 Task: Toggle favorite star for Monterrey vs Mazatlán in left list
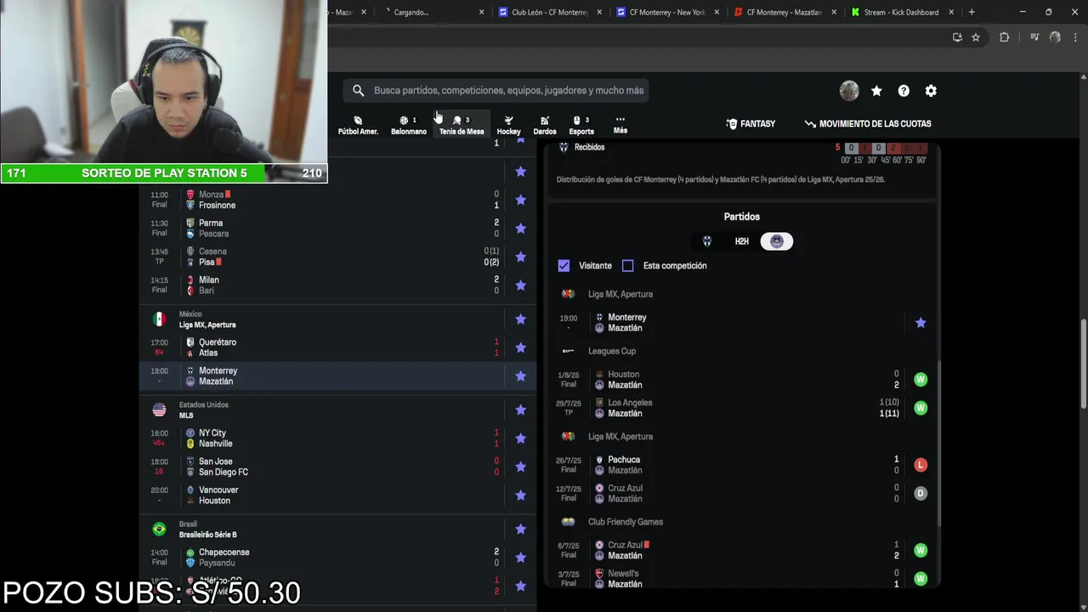click(x=520, y=377)
